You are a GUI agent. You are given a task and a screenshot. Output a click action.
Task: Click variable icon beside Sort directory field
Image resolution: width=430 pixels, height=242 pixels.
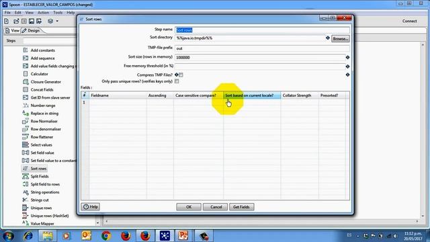tap(328, 38)
